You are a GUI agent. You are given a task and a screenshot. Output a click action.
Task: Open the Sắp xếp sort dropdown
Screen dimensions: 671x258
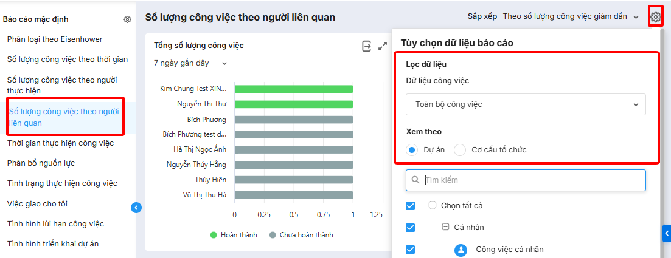(x=571, y=16)
